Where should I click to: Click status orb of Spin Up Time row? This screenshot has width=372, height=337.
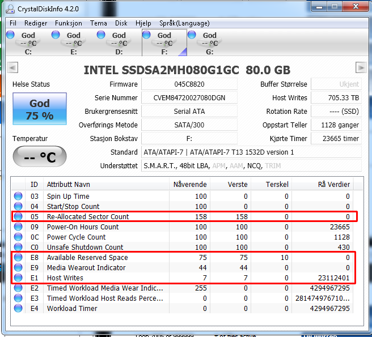(x=18, y=196)
